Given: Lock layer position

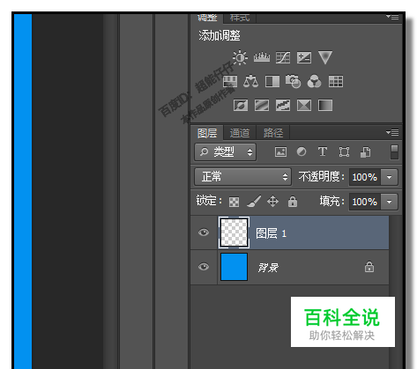Looking at the screenshot, I should click(272, 202).
